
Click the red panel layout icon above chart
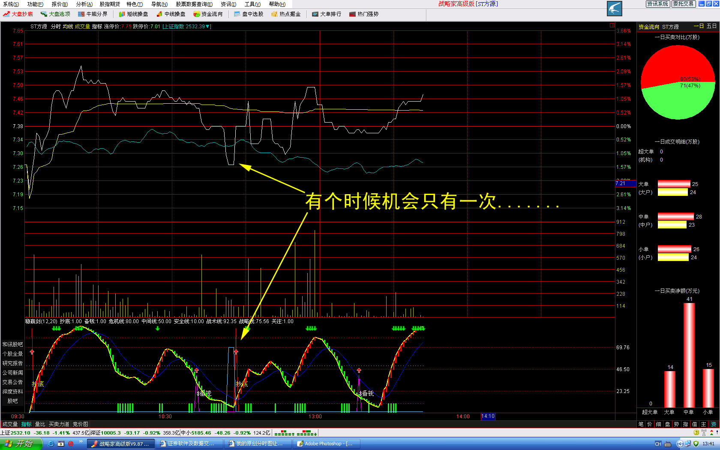[612, 26]
